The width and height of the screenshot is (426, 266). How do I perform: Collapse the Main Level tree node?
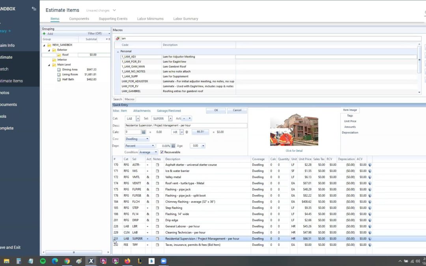[49, 65]
